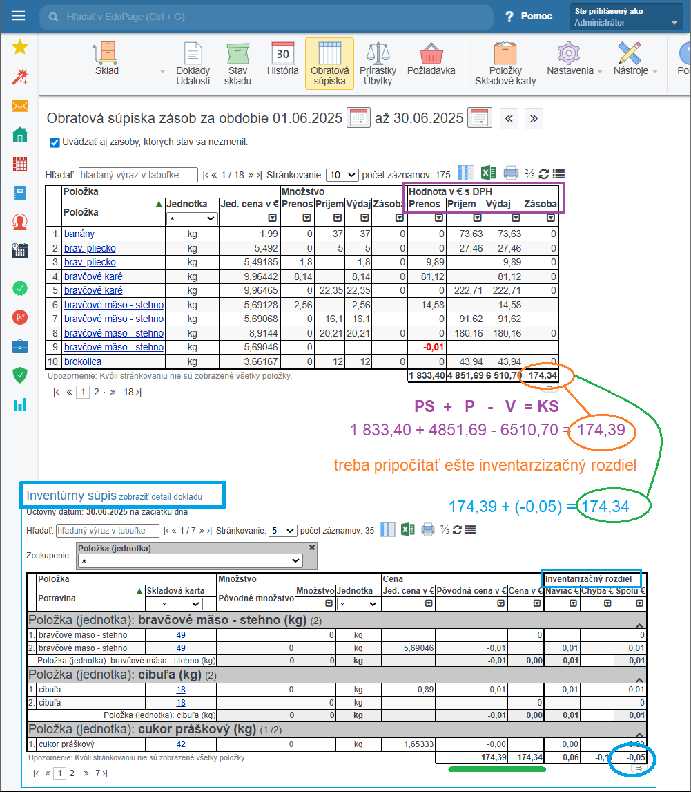Refresh the upper table data

[x=544, y=174]
